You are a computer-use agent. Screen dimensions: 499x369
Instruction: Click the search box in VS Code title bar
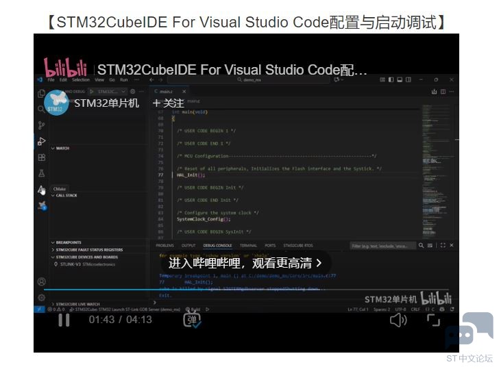pos(249,80)
